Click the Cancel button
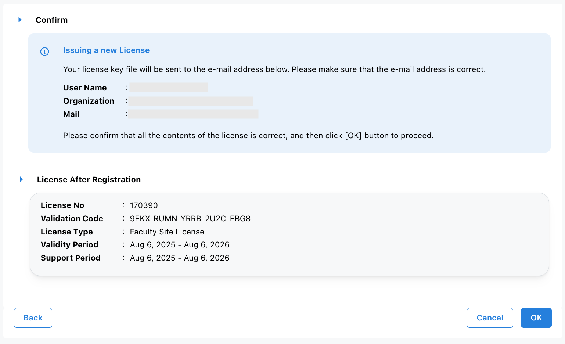Viewport: 565px width, 344px height. point(490,318)
